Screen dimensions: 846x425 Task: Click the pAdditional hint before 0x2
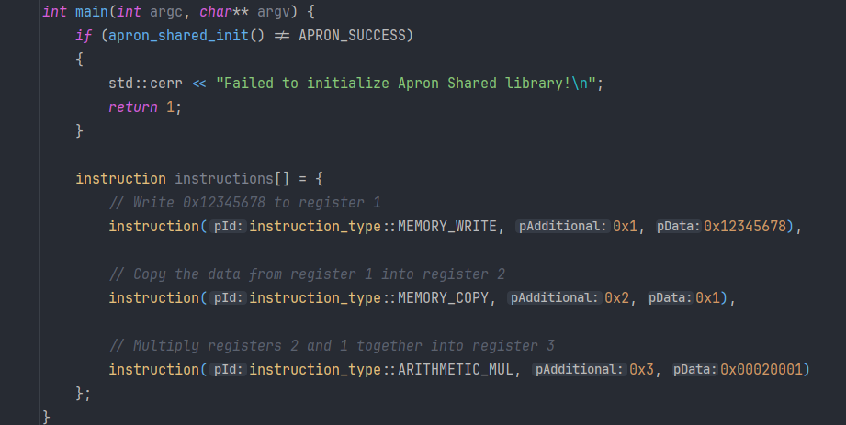[554, 297]
